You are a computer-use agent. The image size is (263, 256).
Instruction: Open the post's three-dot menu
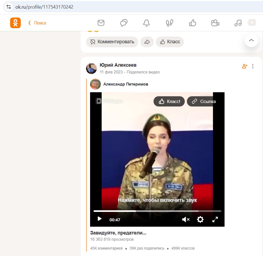pyautogui.click(x=253, y=66)
